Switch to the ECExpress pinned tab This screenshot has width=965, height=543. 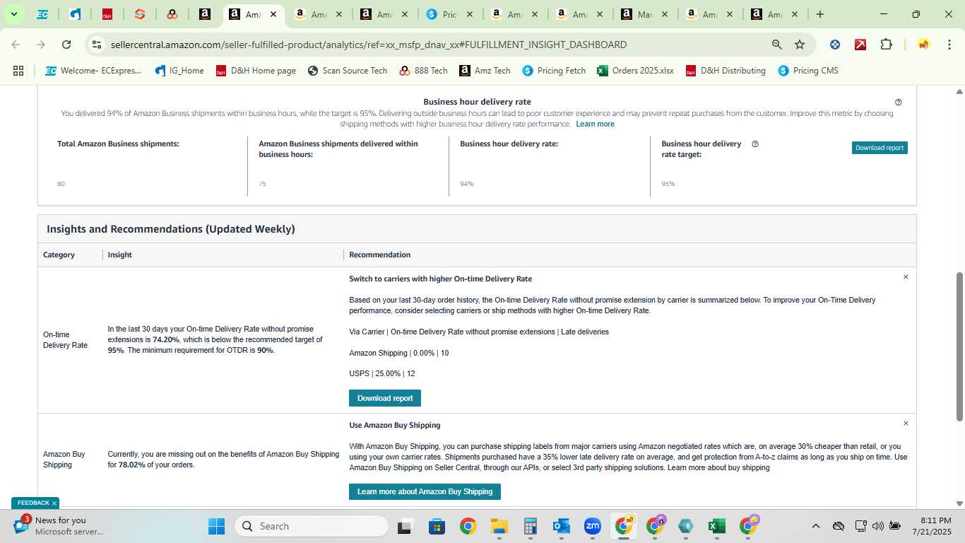[x=42, y=14]
